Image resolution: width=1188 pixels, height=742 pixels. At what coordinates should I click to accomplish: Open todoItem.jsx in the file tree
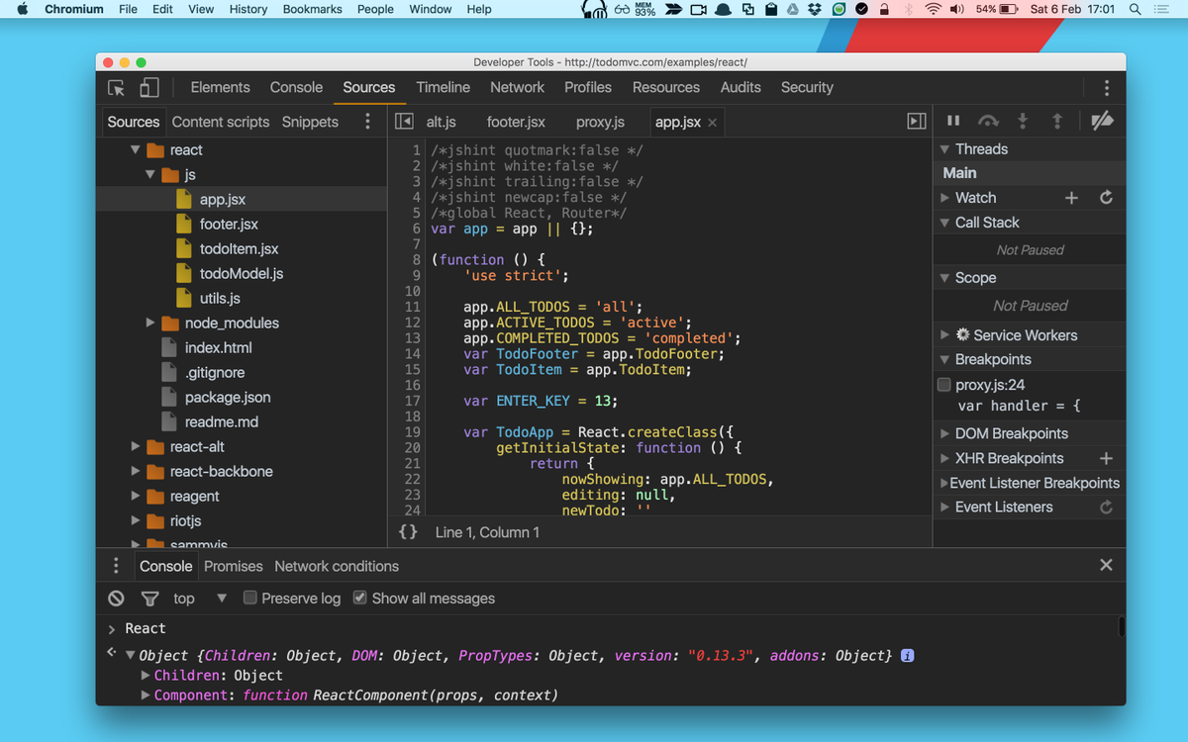239,248
